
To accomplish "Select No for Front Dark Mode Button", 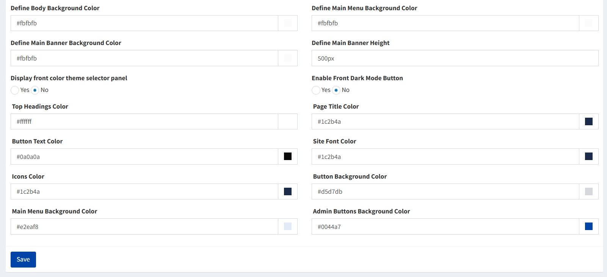I will click(x=336, y=90).
